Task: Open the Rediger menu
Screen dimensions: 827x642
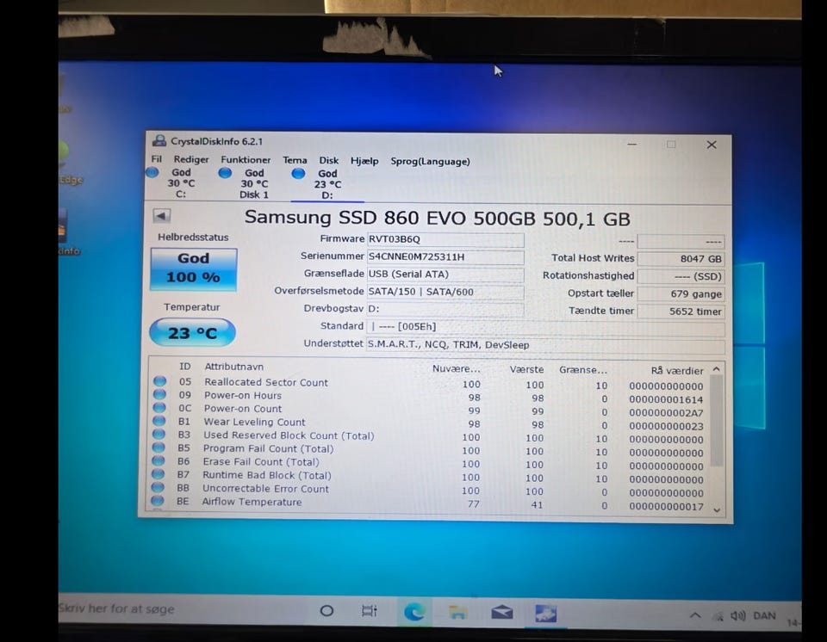Action: coord(191,159)
